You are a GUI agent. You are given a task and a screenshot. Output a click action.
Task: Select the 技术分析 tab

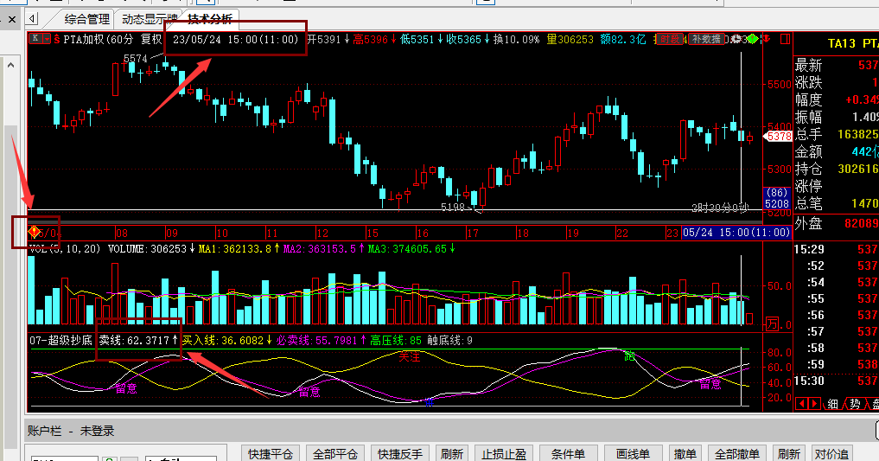click(x=210, y=19)
